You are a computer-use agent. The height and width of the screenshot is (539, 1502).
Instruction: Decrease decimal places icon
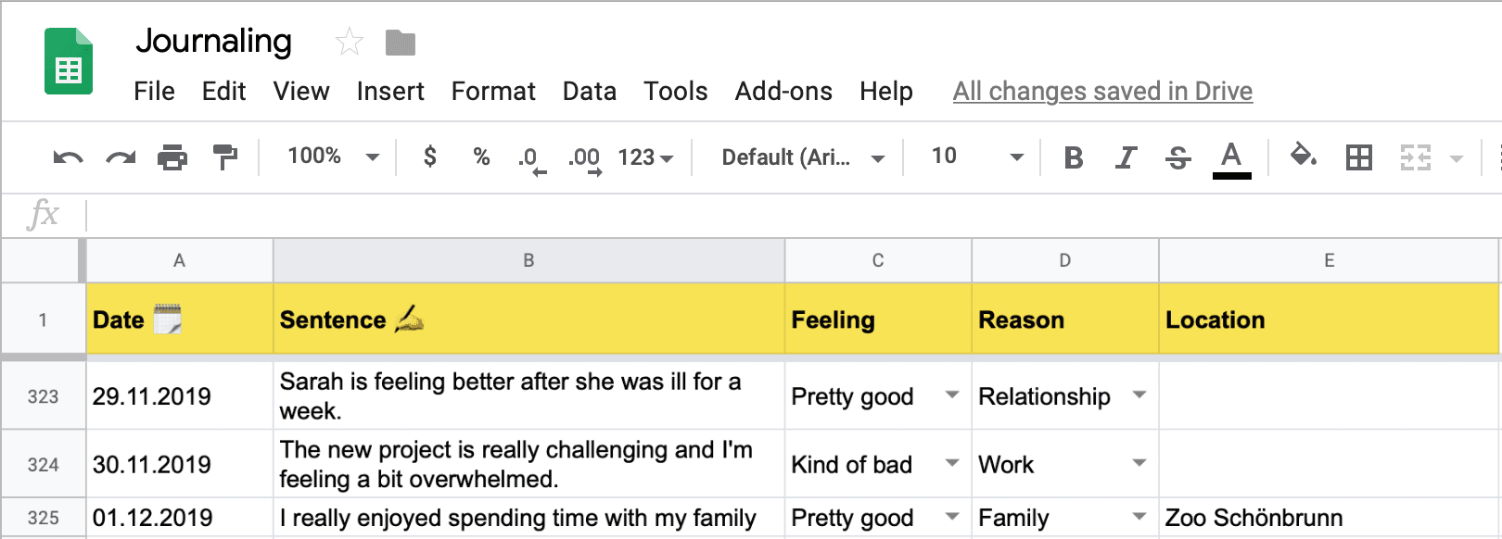point(531,158)
